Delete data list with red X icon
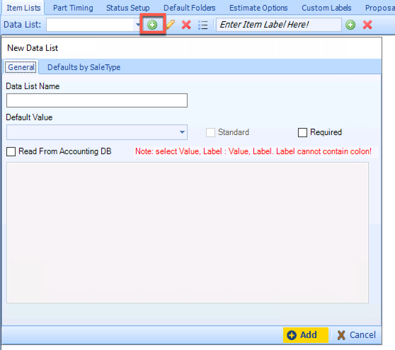The width and height of the screenshot is (395, 350). pyautogui.click(x=186, y=25)
